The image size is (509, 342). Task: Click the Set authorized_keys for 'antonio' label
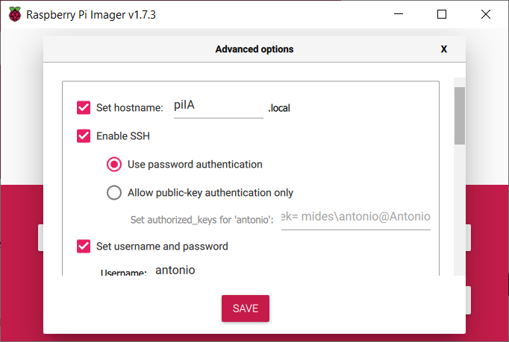(202, 220)
